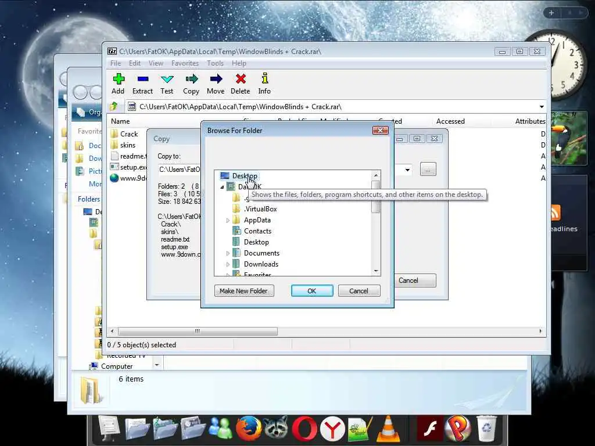This screenshot has width=595, height=446.
Task: Click Make New Folder button
Action: [x=243, y=291]
